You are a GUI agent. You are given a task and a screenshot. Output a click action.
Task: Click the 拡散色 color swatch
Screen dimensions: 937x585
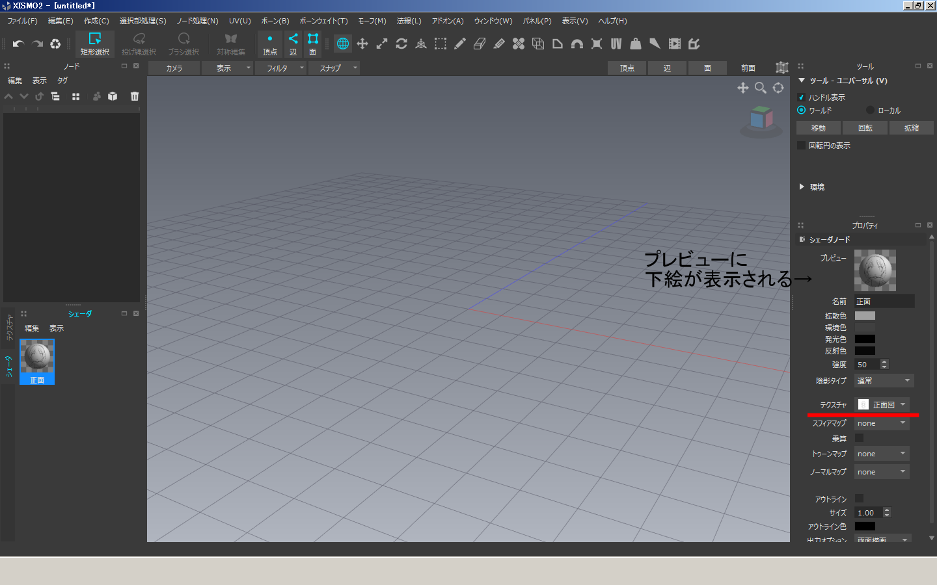(x=865, y=316)
